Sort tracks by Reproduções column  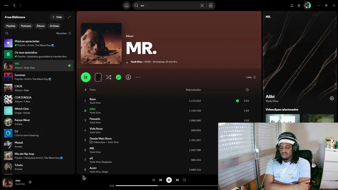pyautogui.click(x=193, y=90)
